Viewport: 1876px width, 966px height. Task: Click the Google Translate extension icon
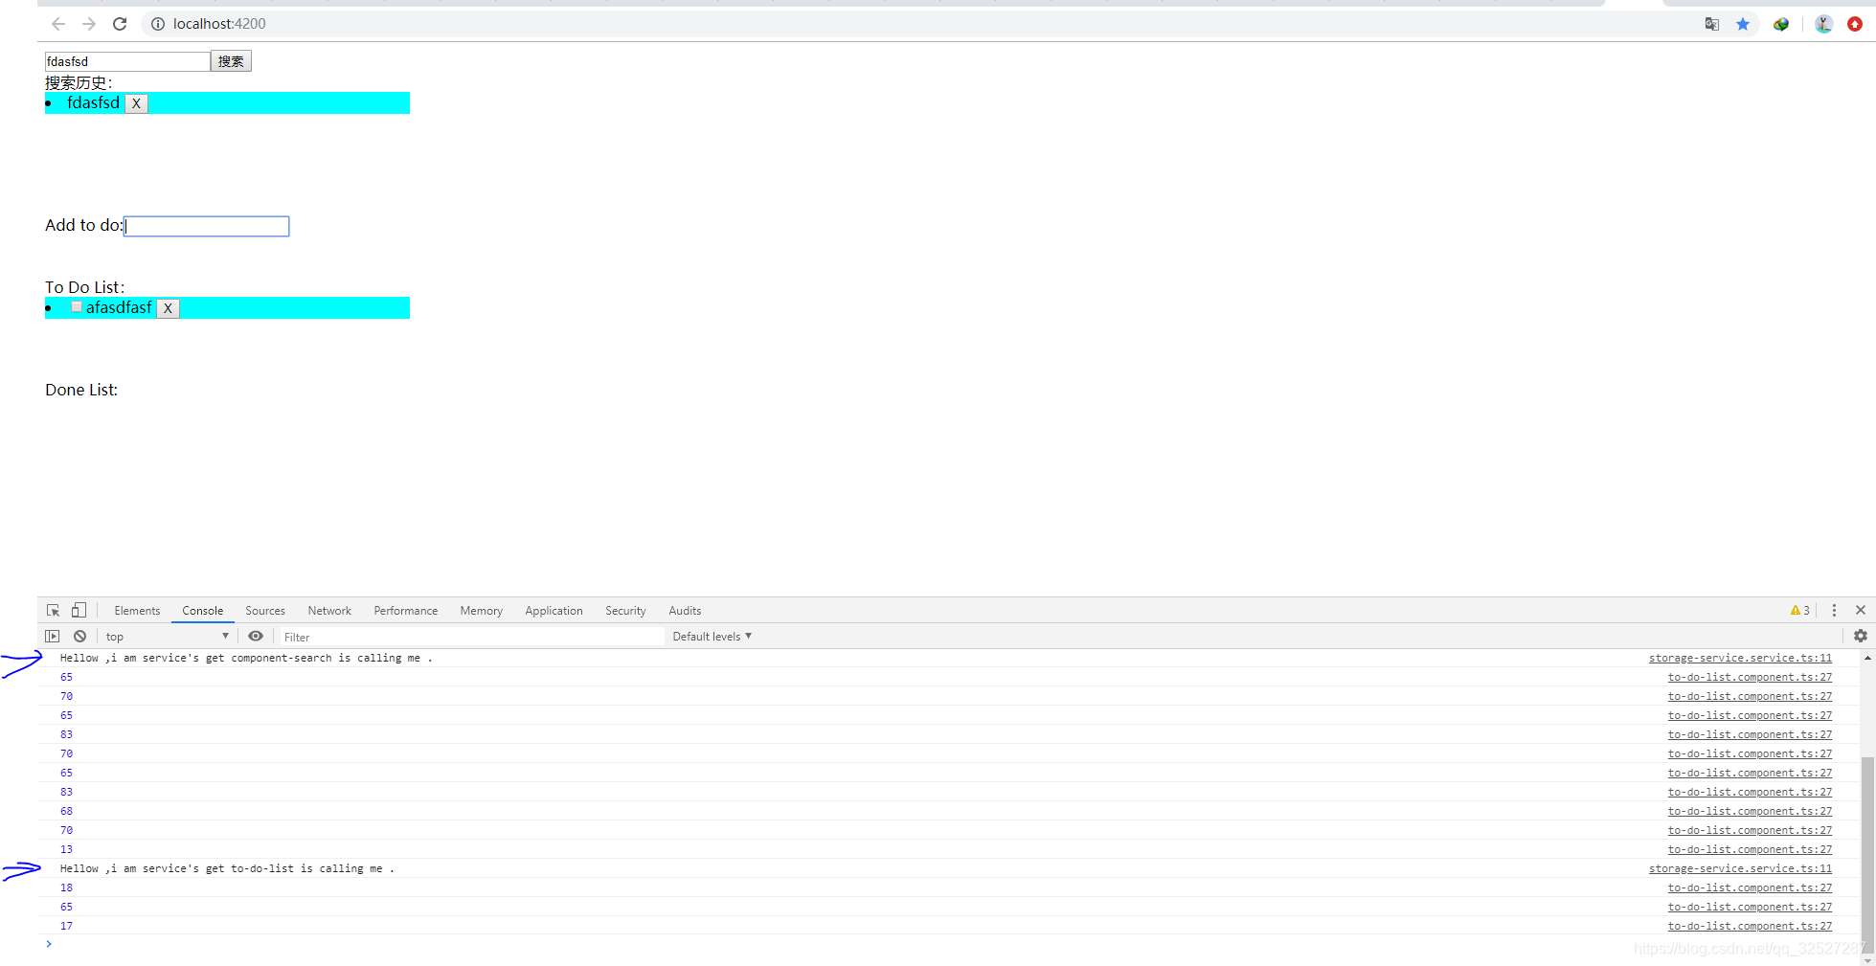pyautogui.click(x=1710, y=24)
